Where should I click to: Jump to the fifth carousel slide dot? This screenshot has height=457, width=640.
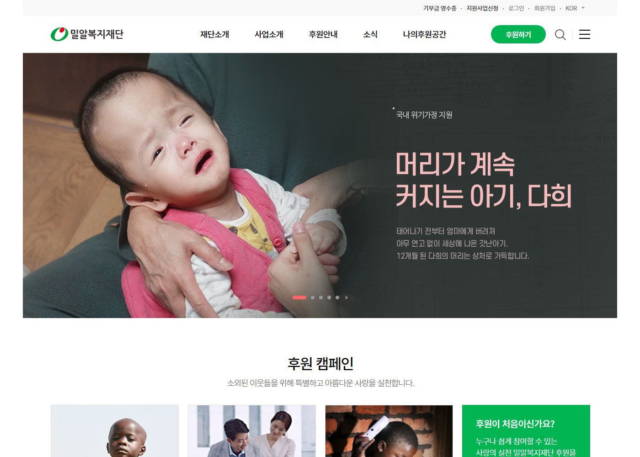pyautogui.click(x=337, y=298)
